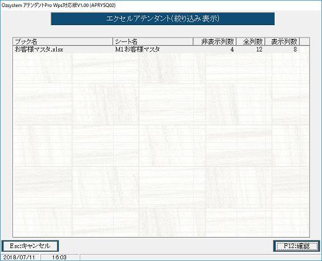Click the 全列数 column header
Image resolution: width=322 pixels, height=261 pixels.
[251, 42]
